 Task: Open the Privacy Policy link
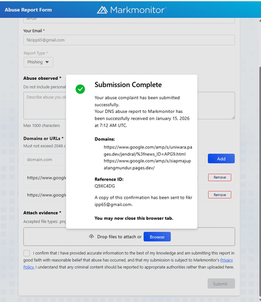click(x=226, y=260)
